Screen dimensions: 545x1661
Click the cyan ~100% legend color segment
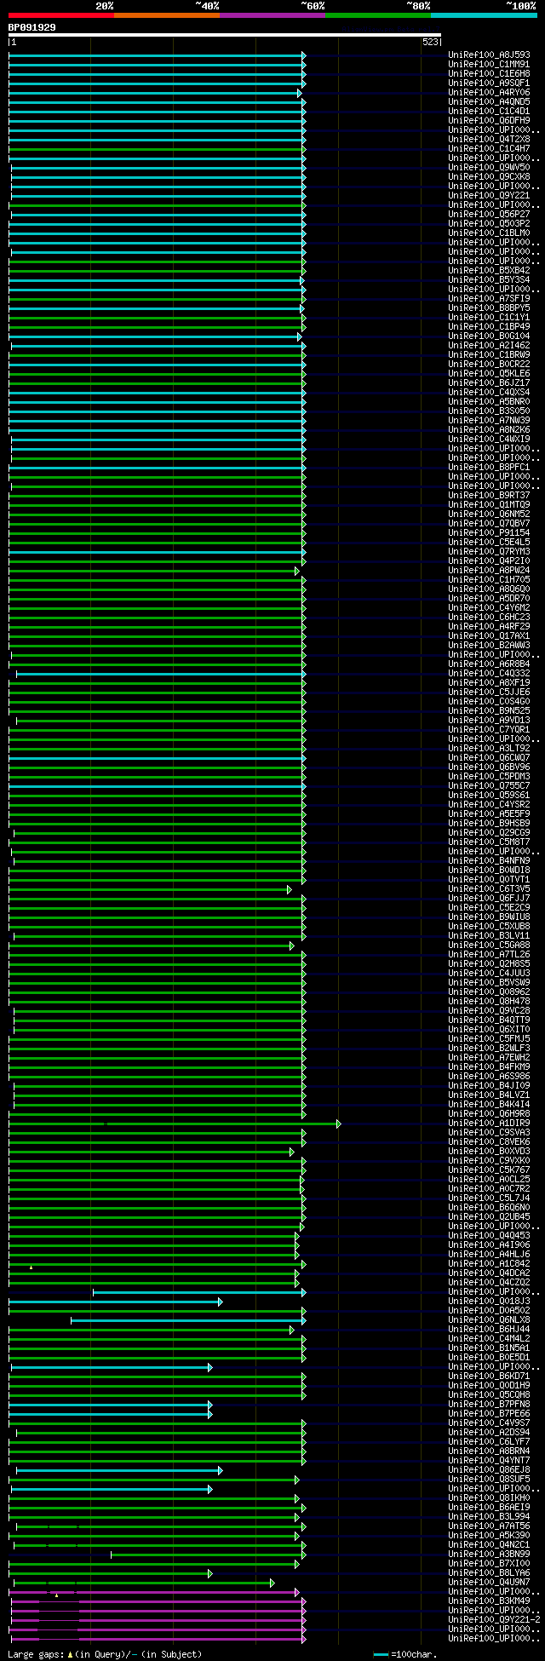point(484,15)
